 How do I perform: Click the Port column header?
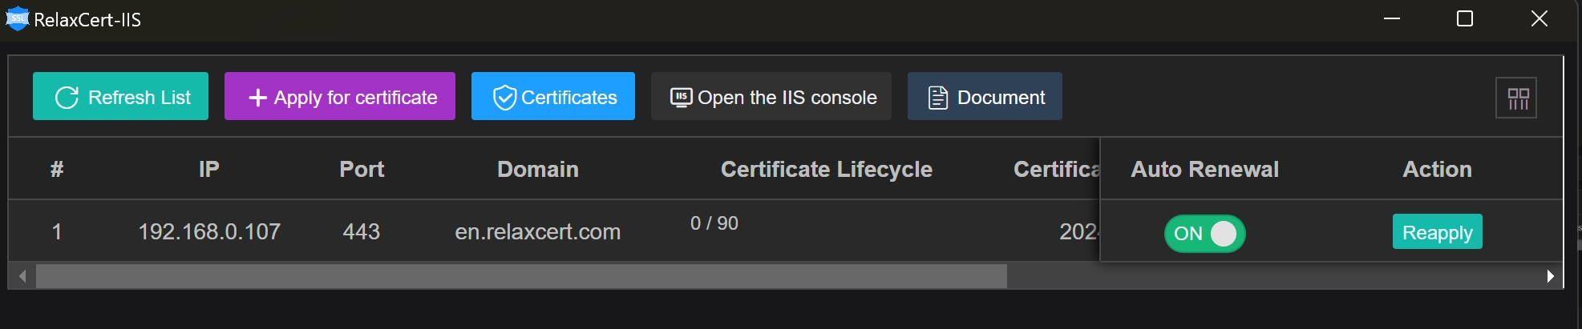pyautogui.click(x=362, y=169)
